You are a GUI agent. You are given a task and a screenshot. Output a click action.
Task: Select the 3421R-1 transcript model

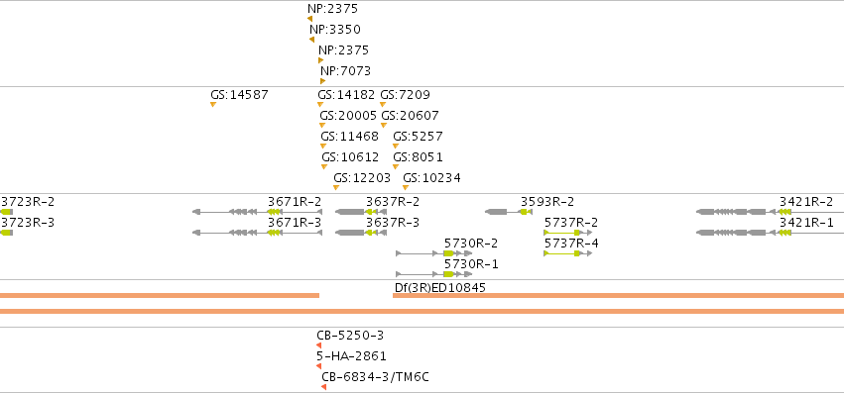(x=770, y=233)
